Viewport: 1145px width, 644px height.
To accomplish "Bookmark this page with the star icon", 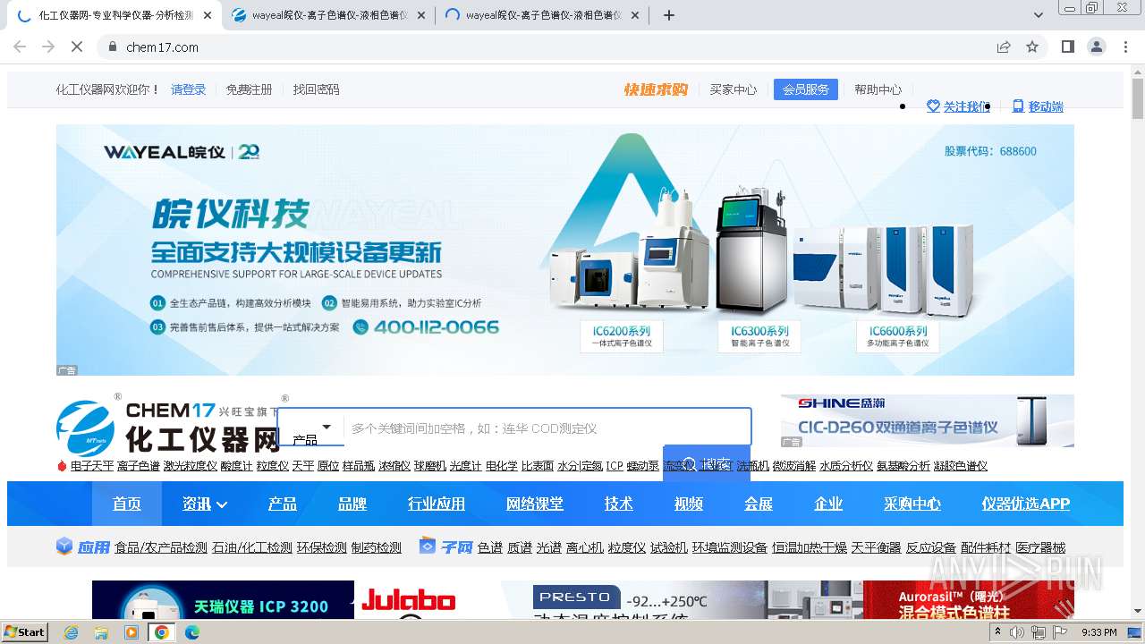I will pyautogui.click(x=1032, y=47).
